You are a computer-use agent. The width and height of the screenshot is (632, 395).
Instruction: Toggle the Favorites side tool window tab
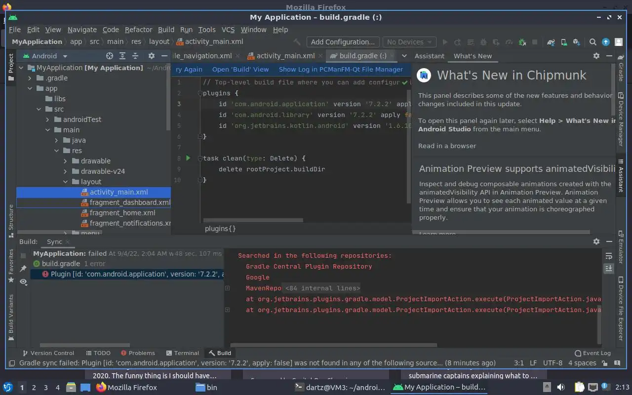click(x=11, y=266)
